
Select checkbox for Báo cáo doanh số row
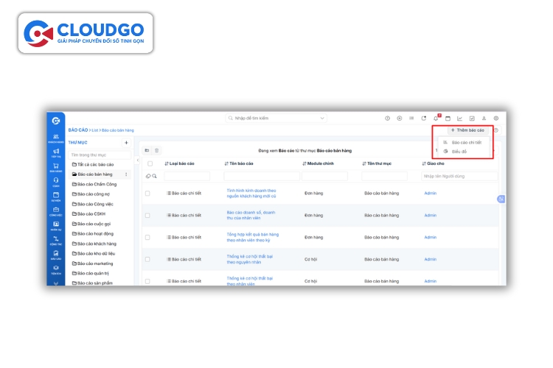point(147,215)
